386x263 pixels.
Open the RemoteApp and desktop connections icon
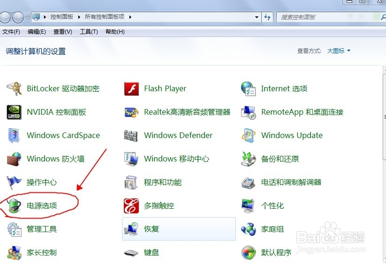click(249, 112)
